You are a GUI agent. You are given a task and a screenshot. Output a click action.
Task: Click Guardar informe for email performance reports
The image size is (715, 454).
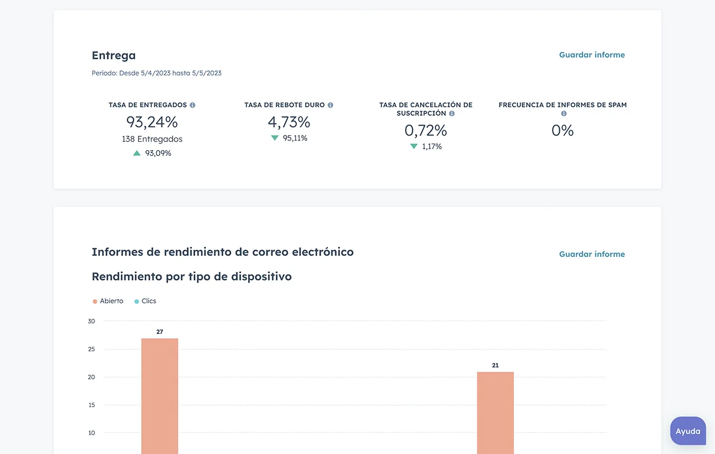(x=592, y=254)
